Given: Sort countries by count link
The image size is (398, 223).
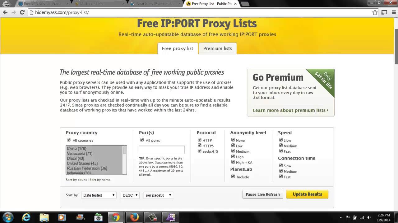Looking at the screenshot, I should click(x=76, y=180).
